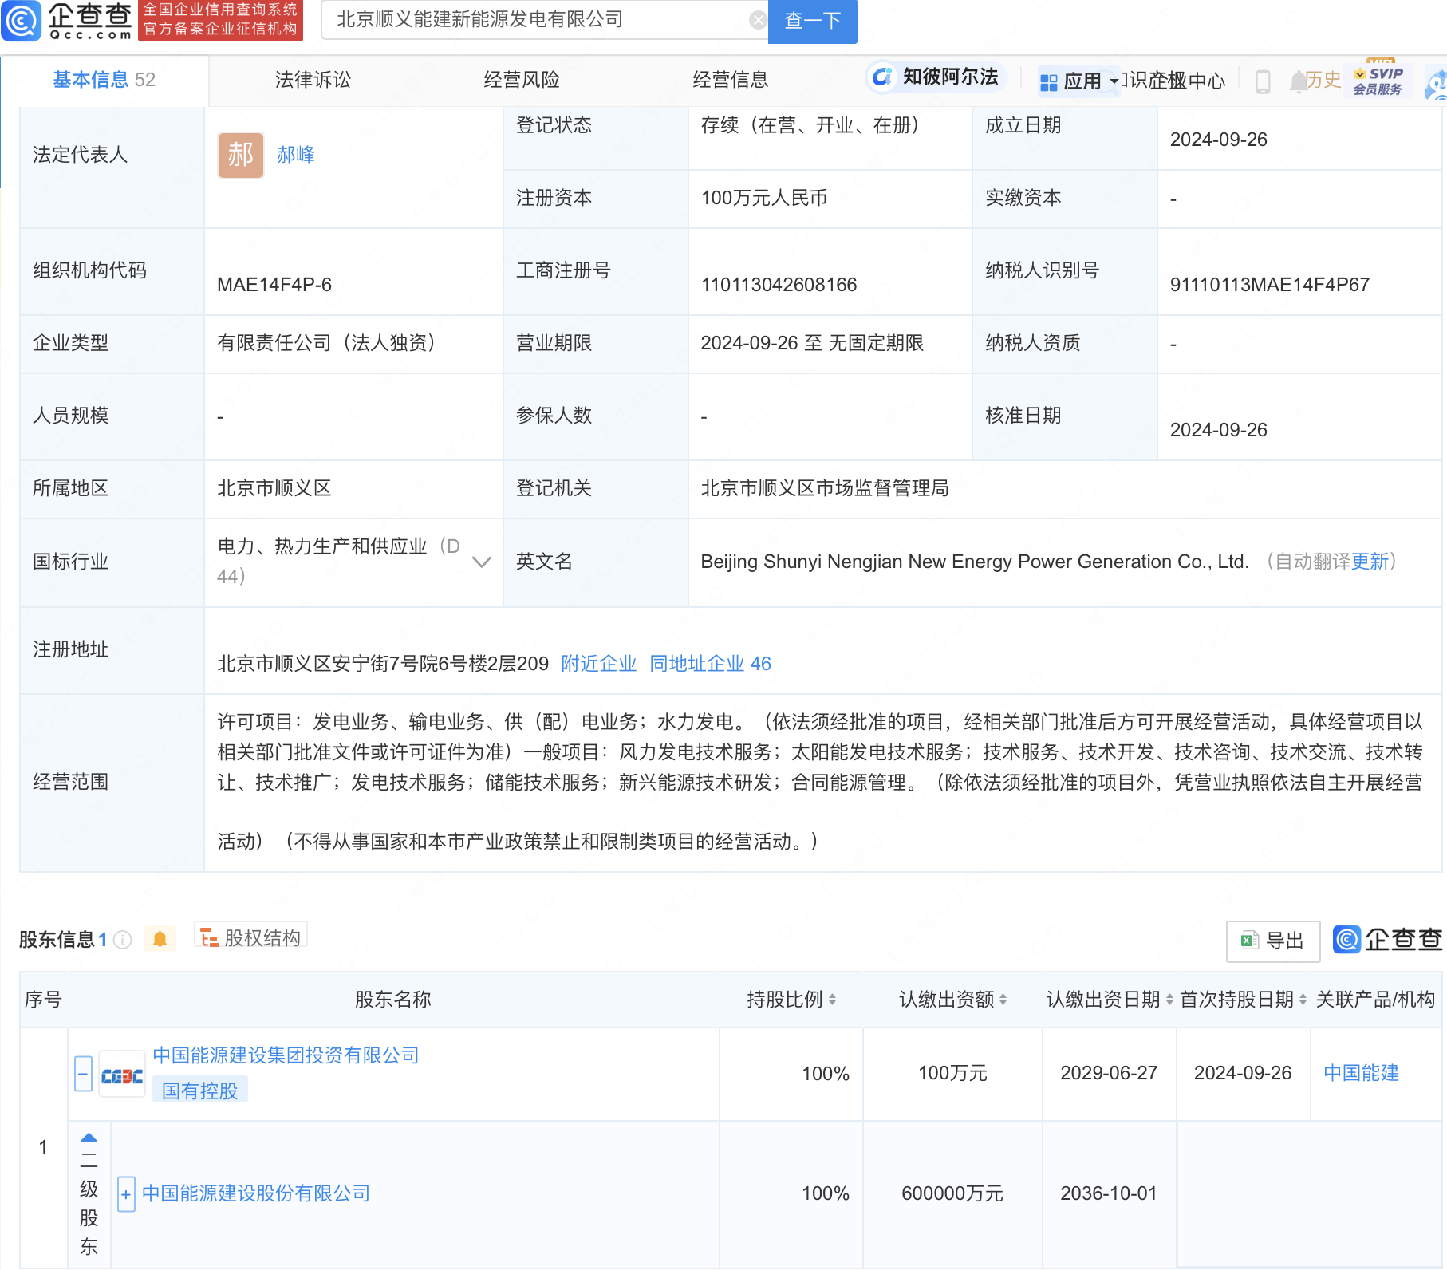Image resolution: width=1447 pixels, height=1270 pixels.
Task: Select organization code MAE14F4P-6
Action: click(x=274, y=285)
